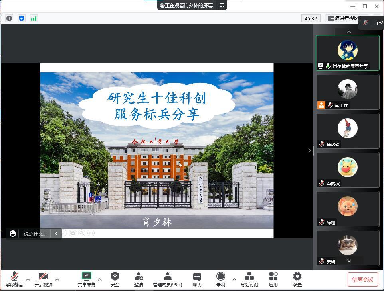Open the 应用 apps icon
This screenshot has height=291, width=384.
[x=273, y=279]
